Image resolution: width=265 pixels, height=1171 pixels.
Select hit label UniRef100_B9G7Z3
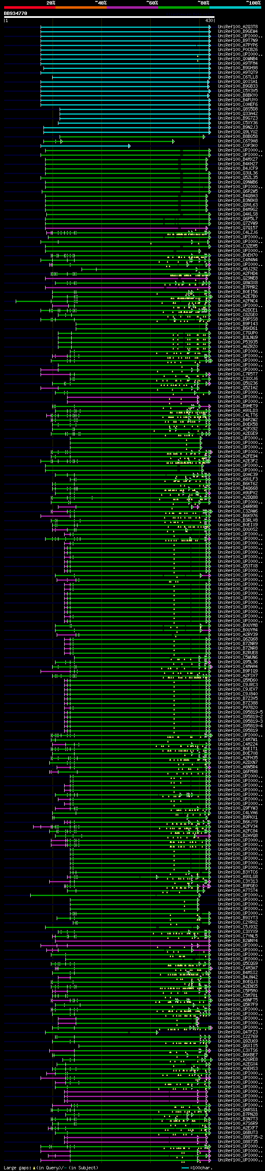(x=238, y=118)
